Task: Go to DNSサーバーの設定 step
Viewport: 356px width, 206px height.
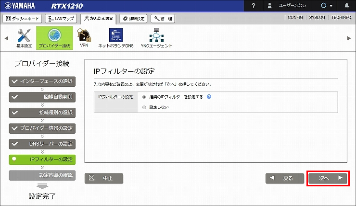Action: pyautogui.click(x=42, y=144)
